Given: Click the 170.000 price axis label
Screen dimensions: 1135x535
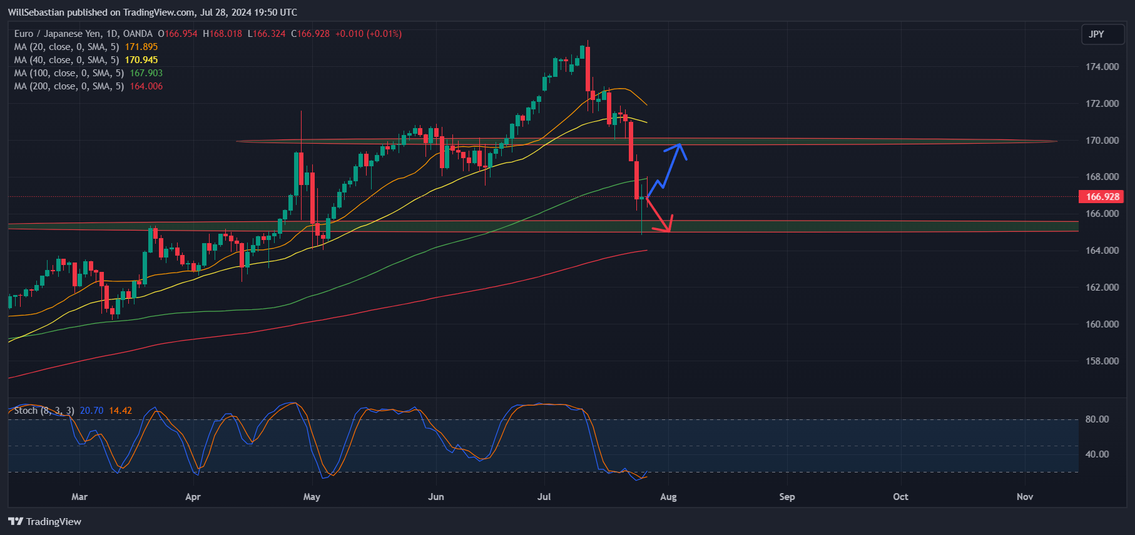Looking at the screenshot, I should tap(1102, 141).
